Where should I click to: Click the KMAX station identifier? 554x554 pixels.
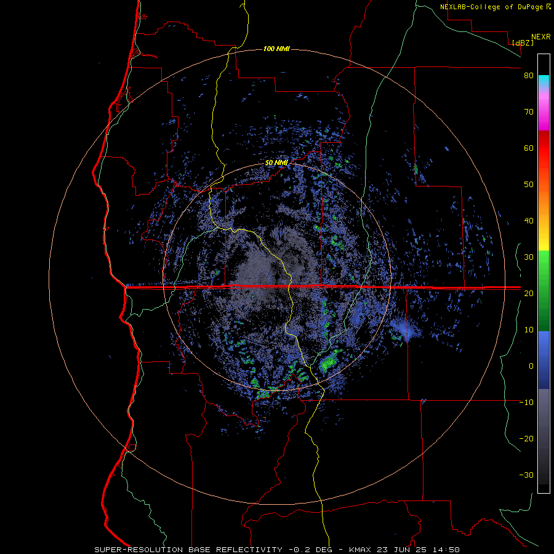click(360, 550)
